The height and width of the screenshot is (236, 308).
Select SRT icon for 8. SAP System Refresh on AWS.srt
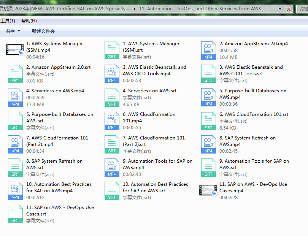click(15, 168)
